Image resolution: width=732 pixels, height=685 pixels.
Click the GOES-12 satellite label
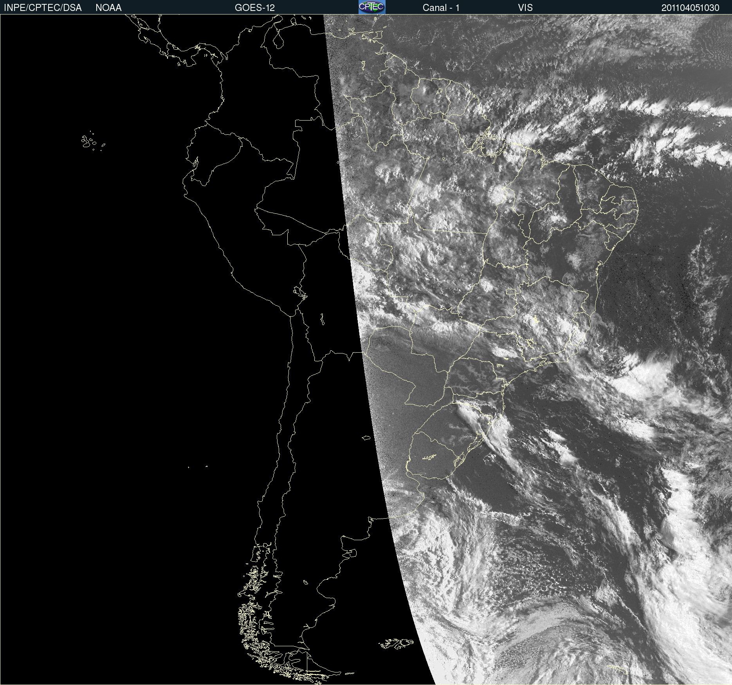coord(255,8)
